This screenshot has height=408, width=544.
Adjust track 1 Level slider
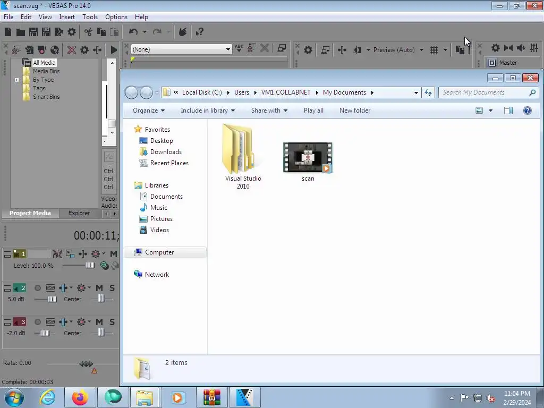pos(89,266)
